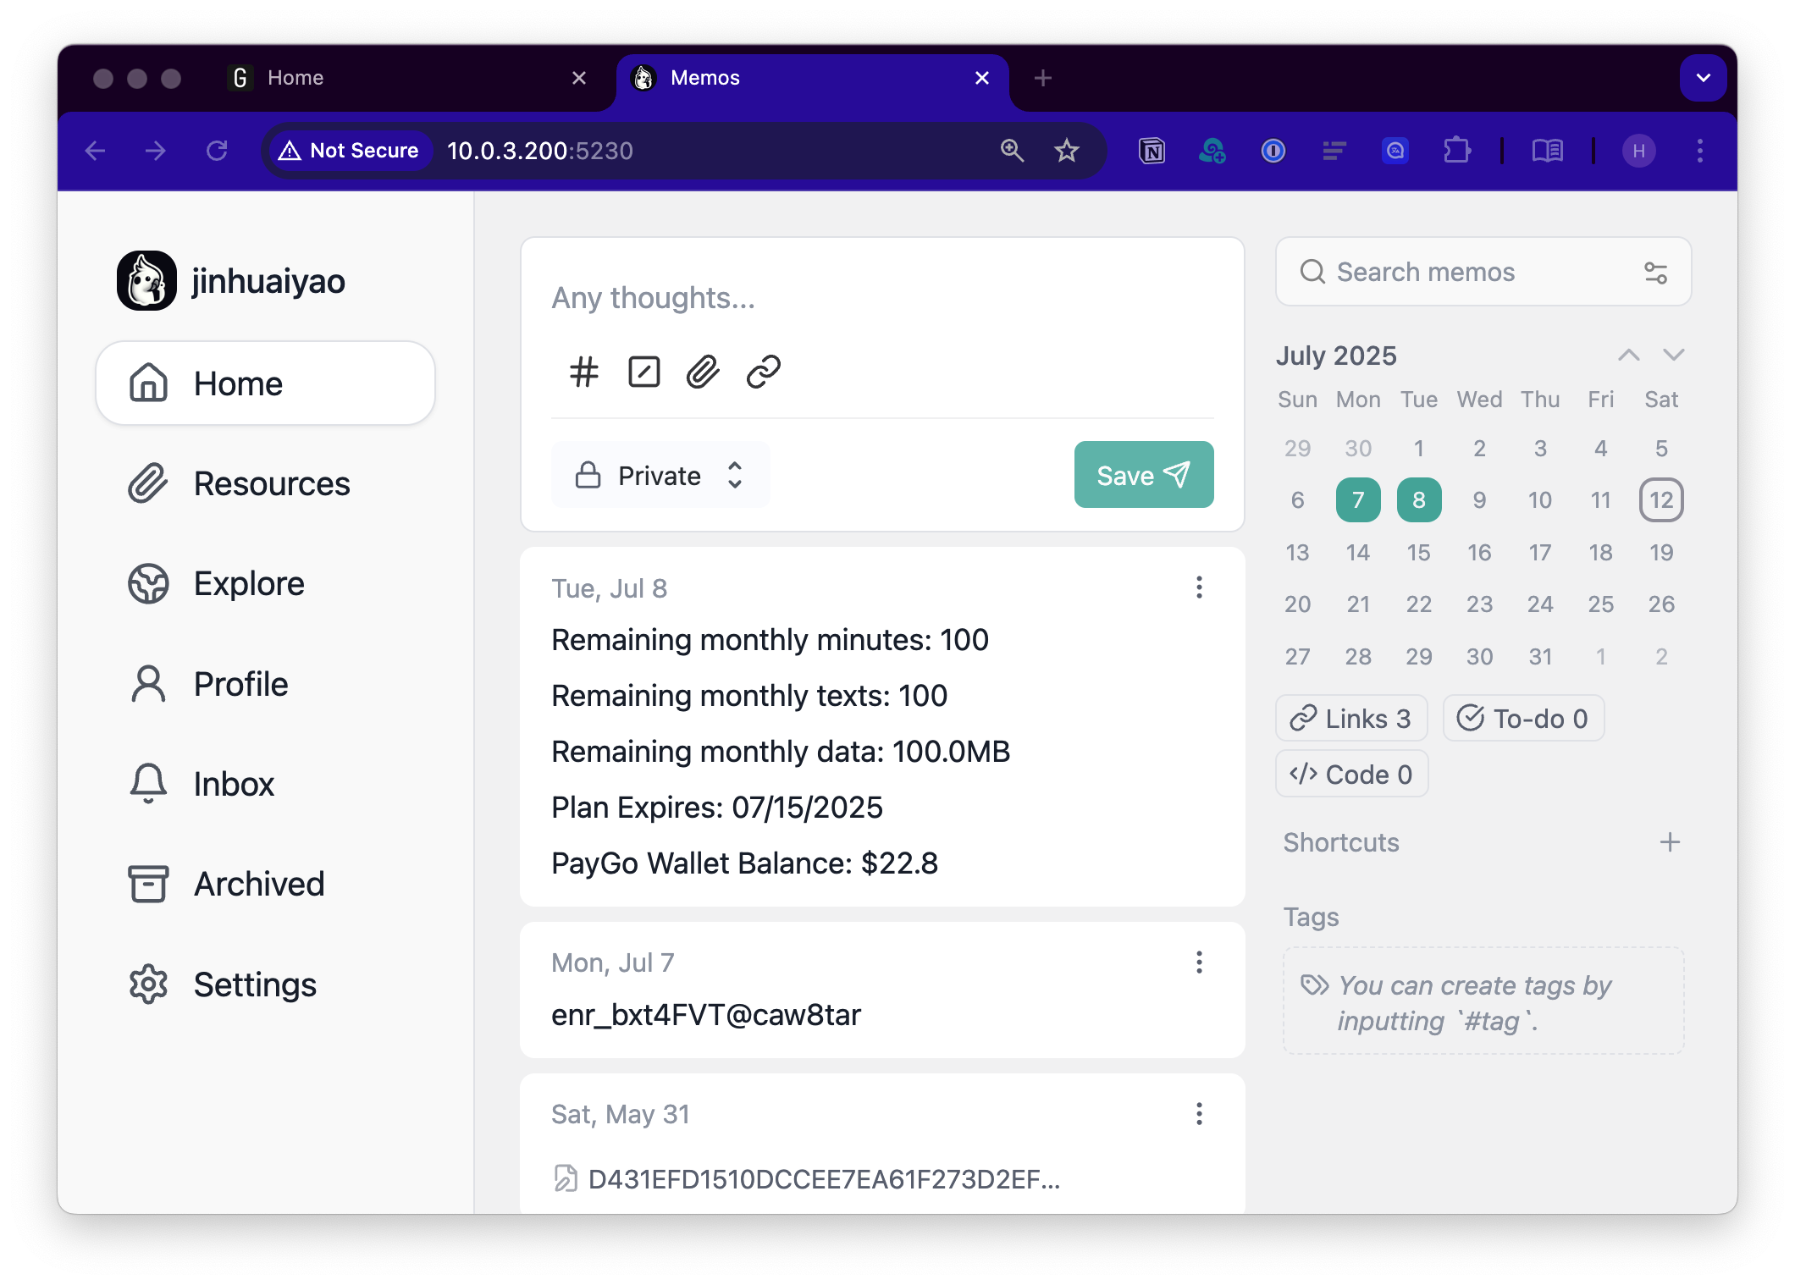
Task: Toggle the Links 3 filter chip
Action: (x=1351, y=719)
